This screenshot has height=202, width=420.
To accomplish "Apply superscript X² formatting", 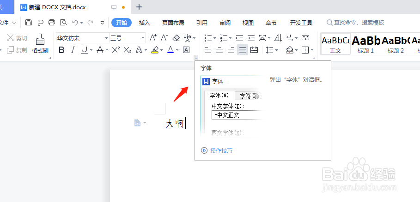I will tap(116, 50).
